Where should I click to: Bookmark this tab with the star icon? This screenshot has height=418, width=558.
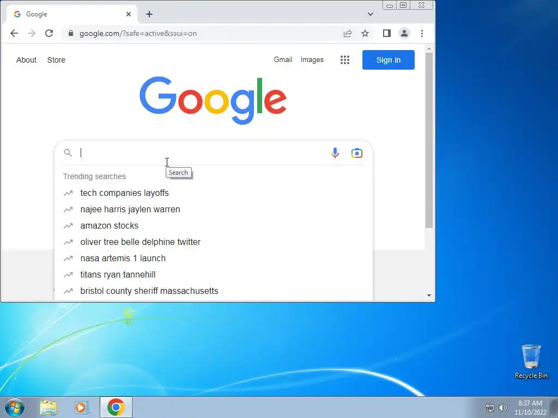(x=365, y=33)
